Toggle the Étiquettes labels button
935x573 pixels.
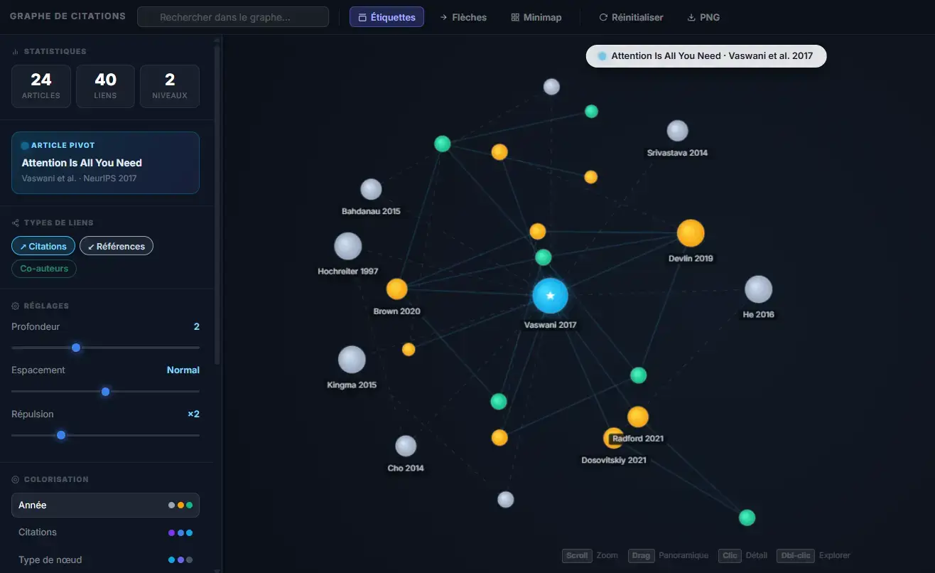pyautogui.click(x=387, y=17)
